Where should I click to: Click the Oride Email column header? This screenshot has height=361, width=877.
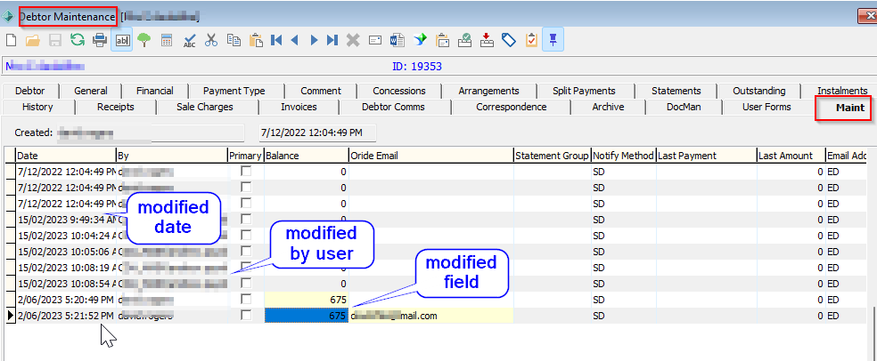pos(430,156)
